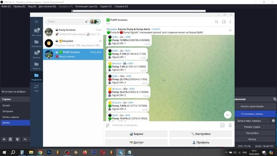This screenshot has height=156, width=277.
Task: Click the add scene plus icon
Action: (4, 140)
